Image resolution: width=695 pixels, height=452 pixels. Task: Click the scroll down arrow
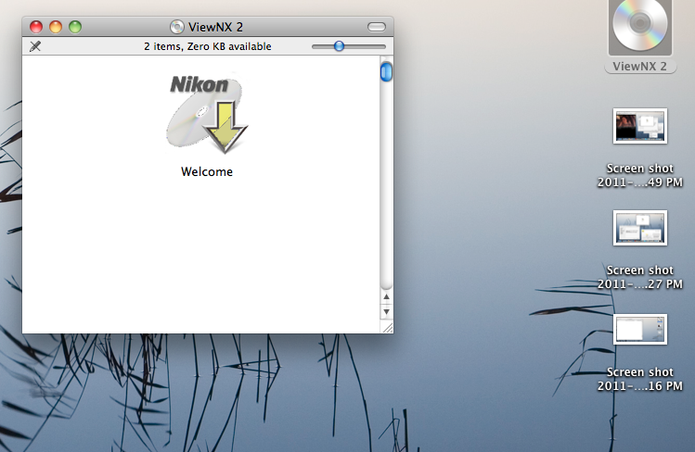coord(387,312)
